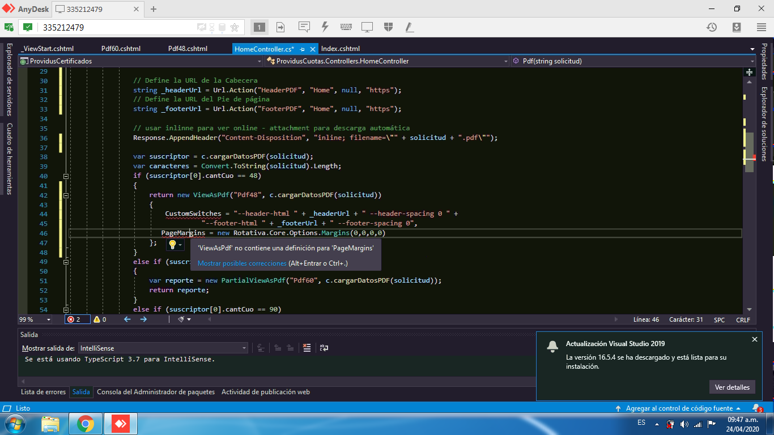Switch to the _ViewStart.cshtml tab
This screenshot has width=774, height=435.
48,49
